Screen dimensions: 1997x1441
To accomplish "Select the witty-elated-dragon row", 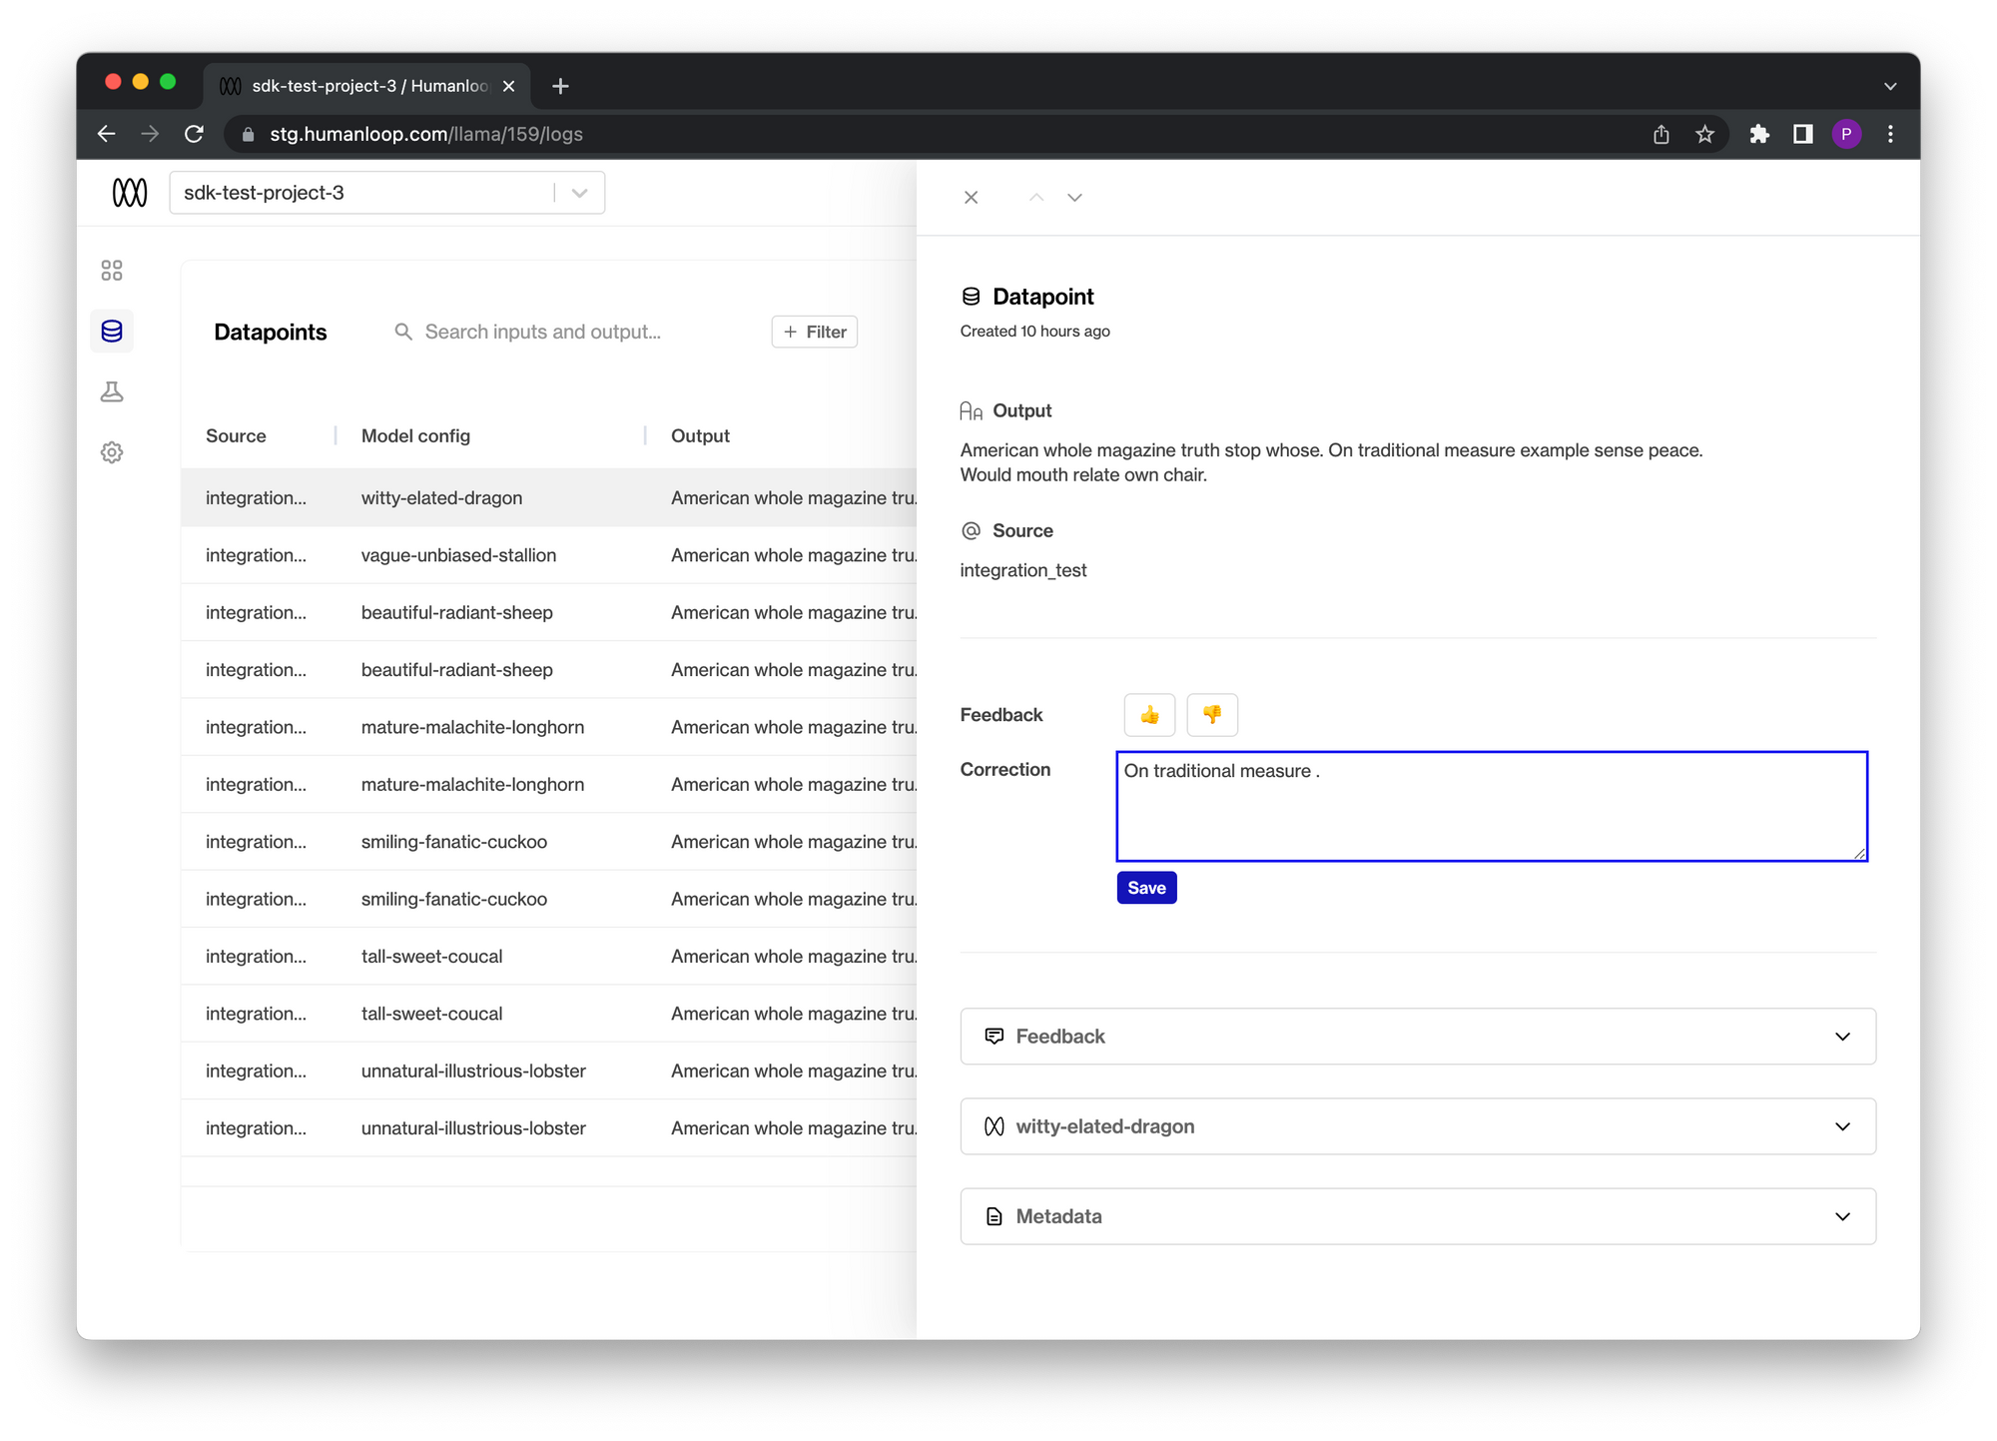I will tap(549, 497).
